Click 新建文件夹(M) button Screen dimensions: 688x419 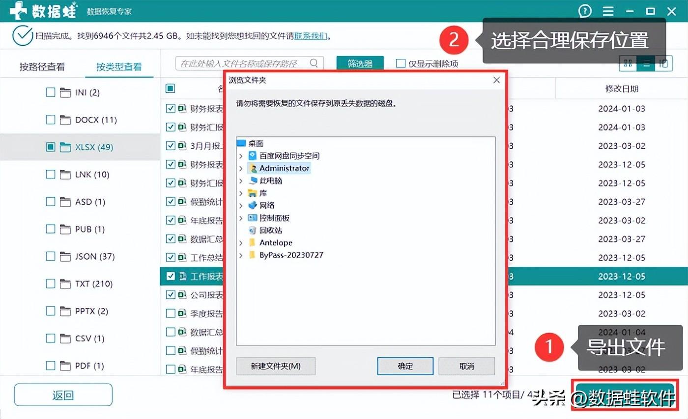[276, 366]
